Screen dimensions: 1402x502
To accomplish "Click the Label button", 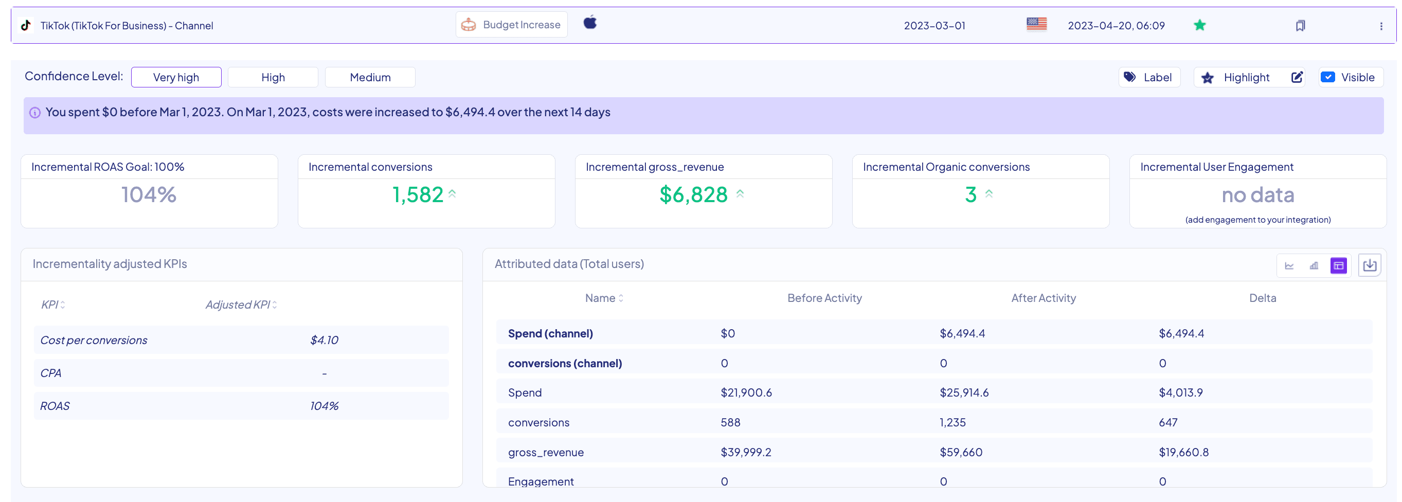I will point(1149,77).
